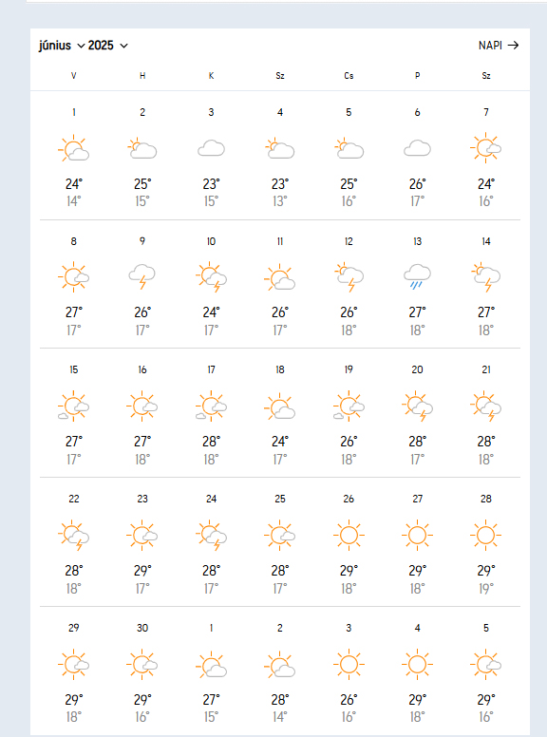Select the sunny icon on June 28
The image size is (547, 737).
click(486, 535)
